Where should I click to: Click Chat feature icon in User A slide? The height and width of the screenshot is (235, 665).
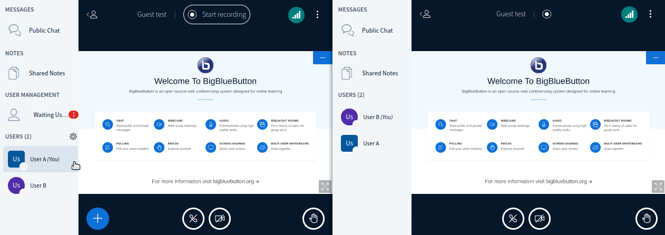coord(107,124)
